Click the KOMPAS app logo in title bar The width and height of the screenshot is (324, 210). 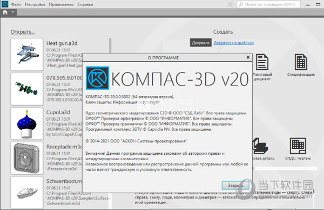tap(5, 4)
